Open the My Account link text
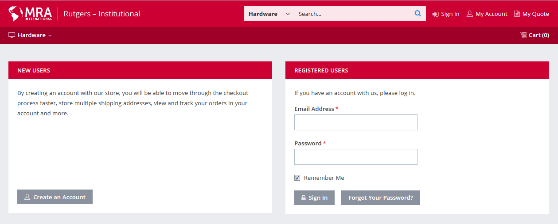The image size is (558, 224). tap(491, 14)
